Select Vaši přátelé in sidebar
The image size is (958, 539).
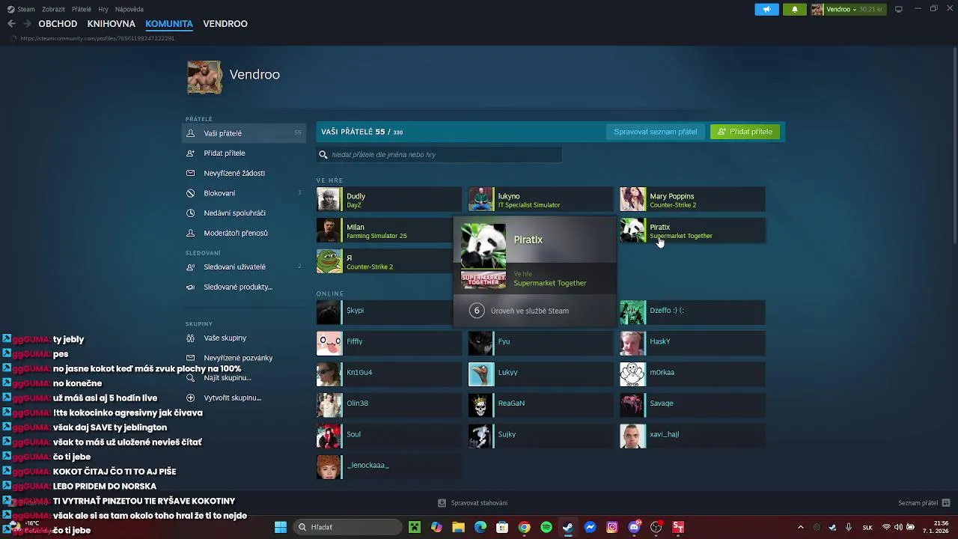pyautogui.click(x=244, y=133)
